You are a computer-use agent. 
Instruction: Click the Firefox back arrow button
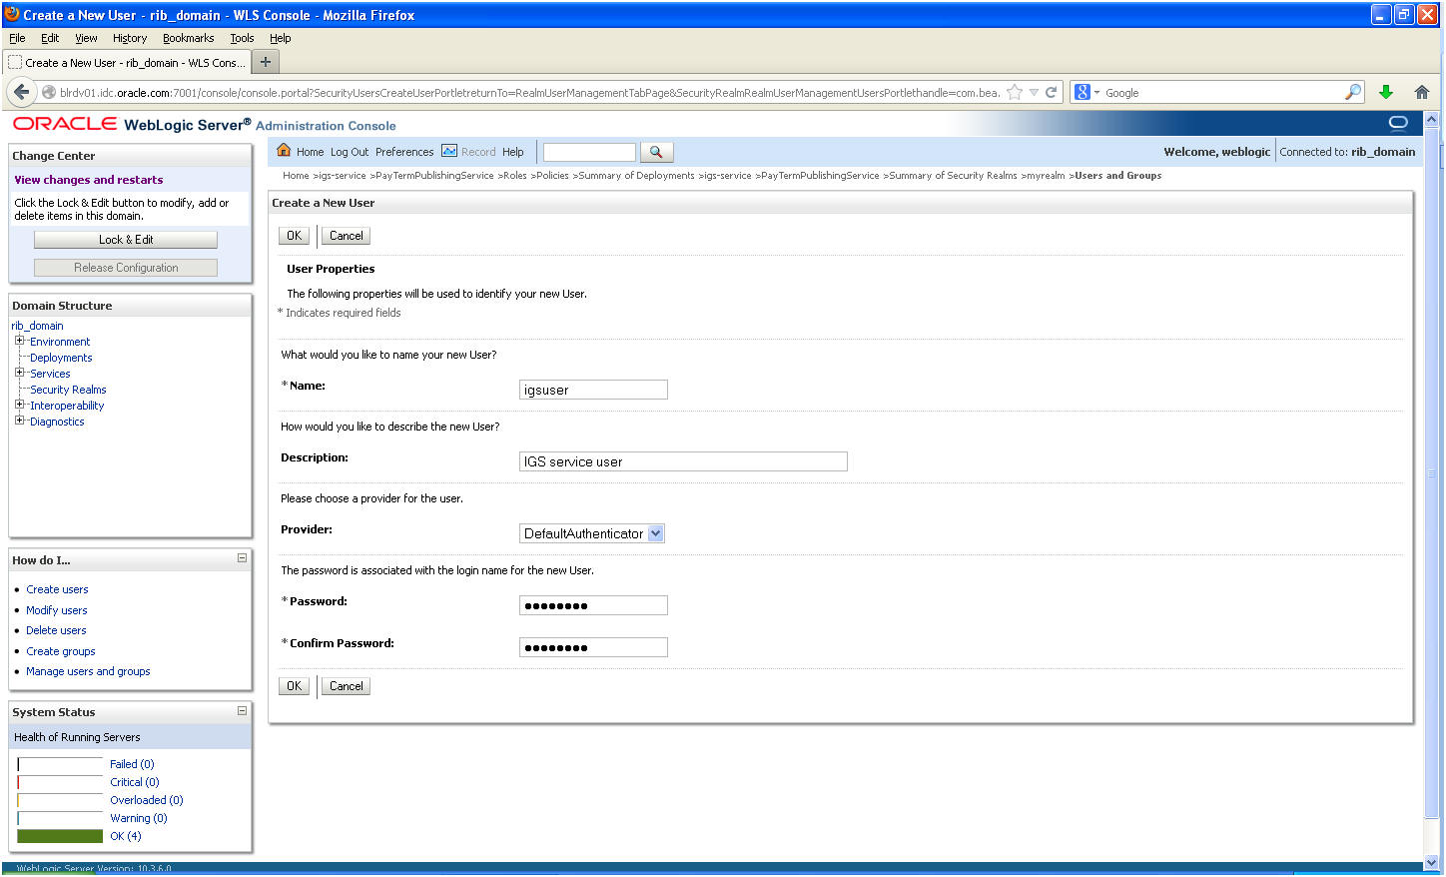[22, 92]
